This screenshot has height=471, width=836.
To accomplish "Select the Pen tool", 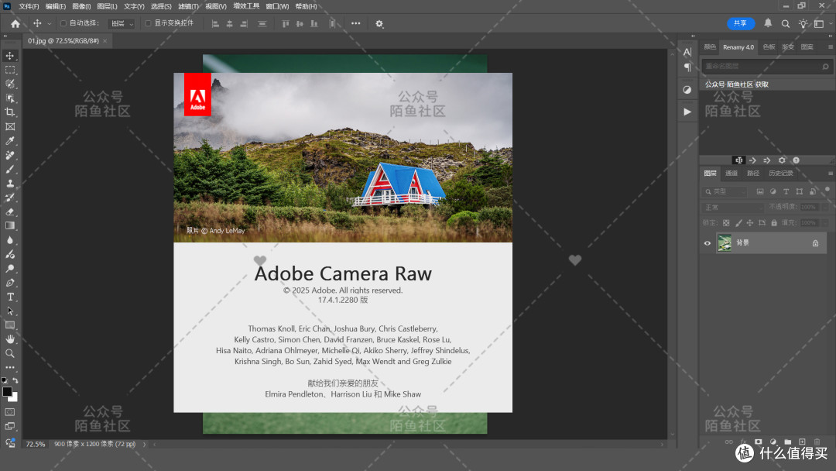I will 9,283.
